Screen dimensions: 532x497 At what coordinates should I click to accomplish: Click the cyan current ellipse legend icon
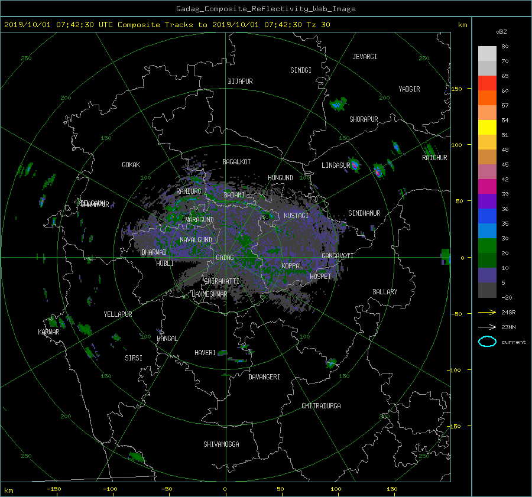click(x=487, y=342)
